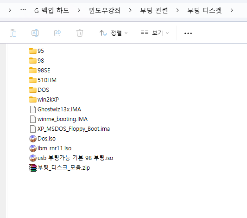Select Ghostwiz13x.IMA file icon
Image resolution: width=247 pixels, height=218 pixels.
[33, 109]
